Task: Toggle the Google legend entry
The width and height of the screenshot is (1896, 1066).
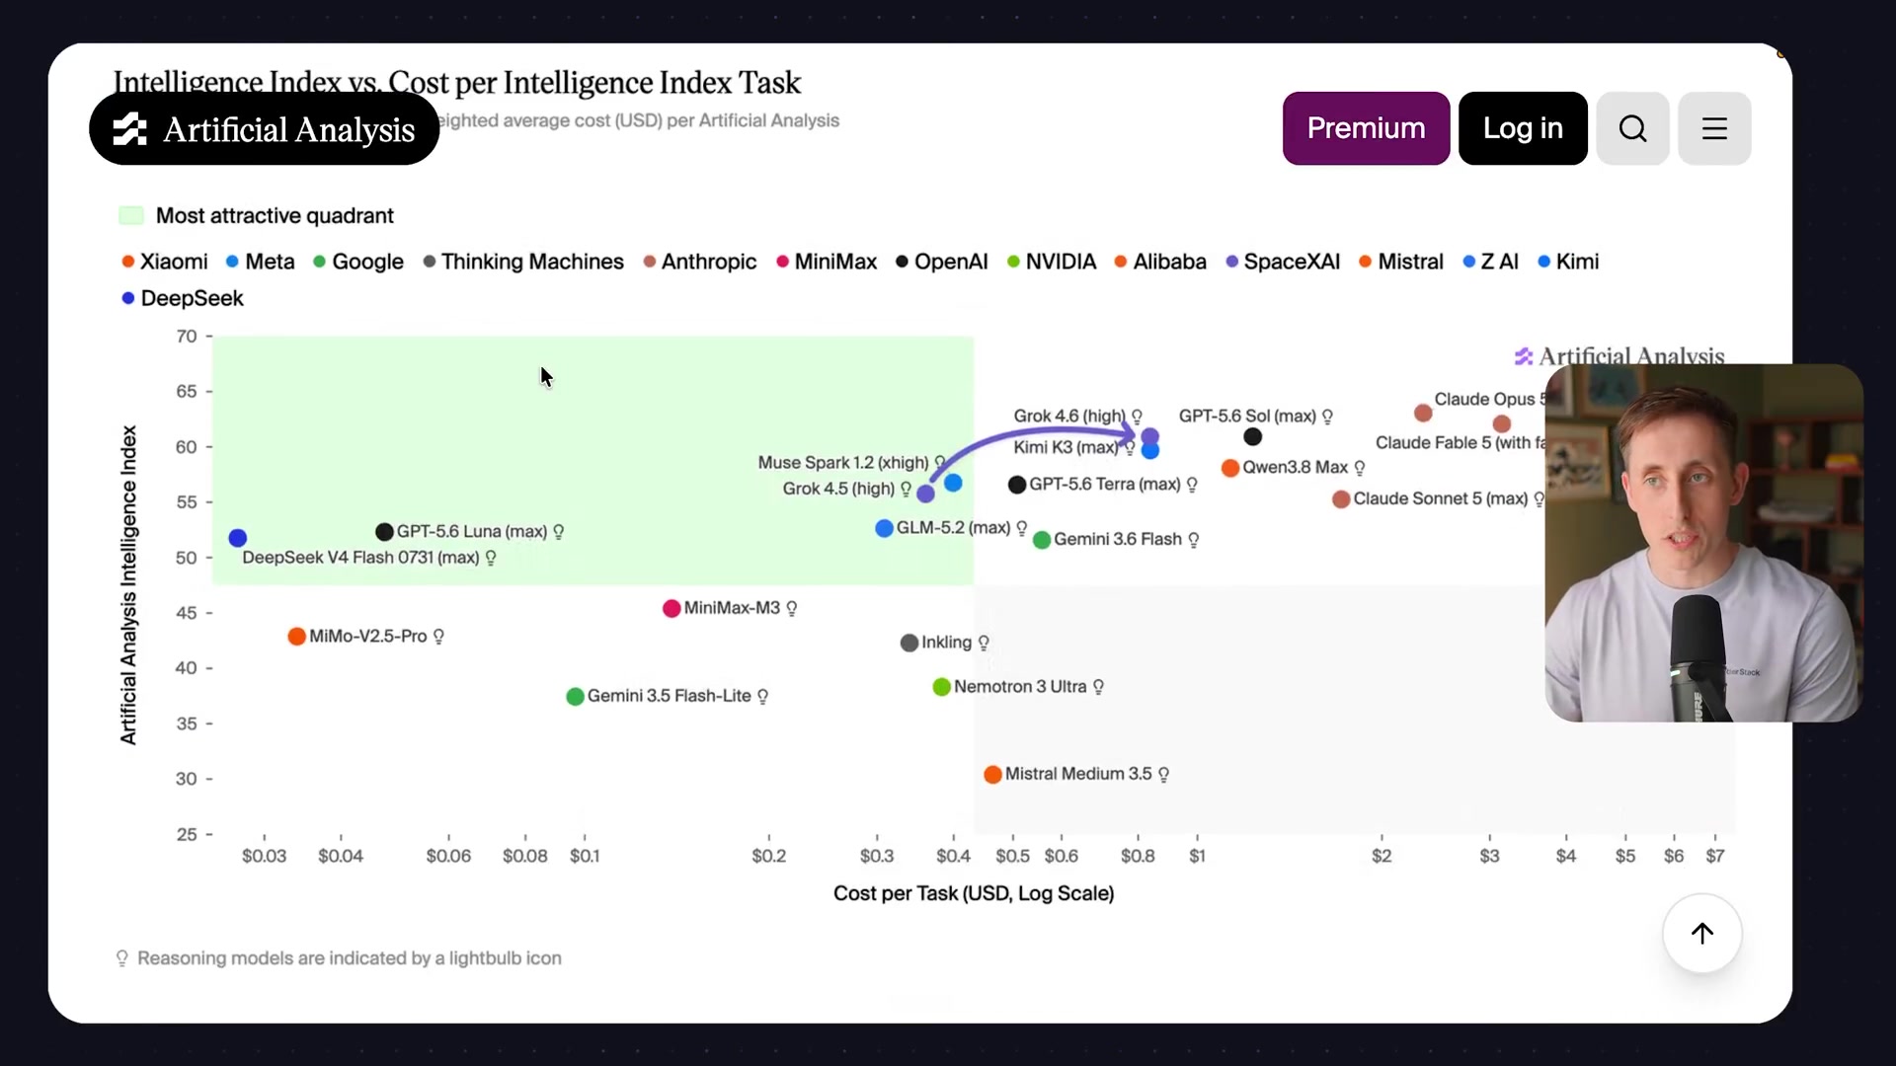Action: coord(358,262)
